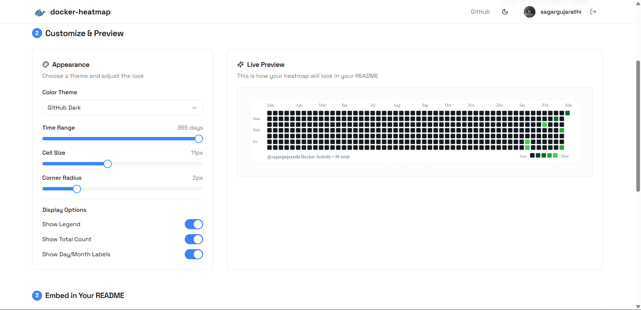
Task: Click the sparkle icon beside Live Preview
Action: (x=241, y=64)
